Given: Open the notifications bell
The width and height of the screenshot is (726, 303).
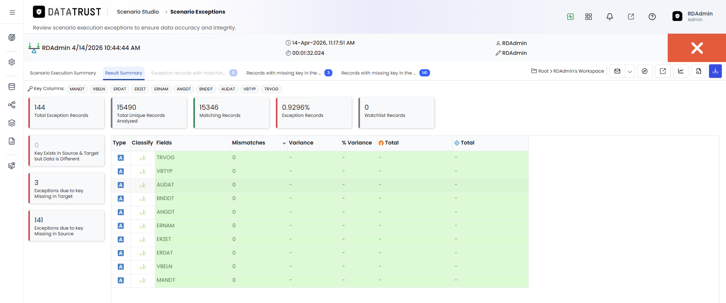Looking at the screenshot, I should 610,17.
